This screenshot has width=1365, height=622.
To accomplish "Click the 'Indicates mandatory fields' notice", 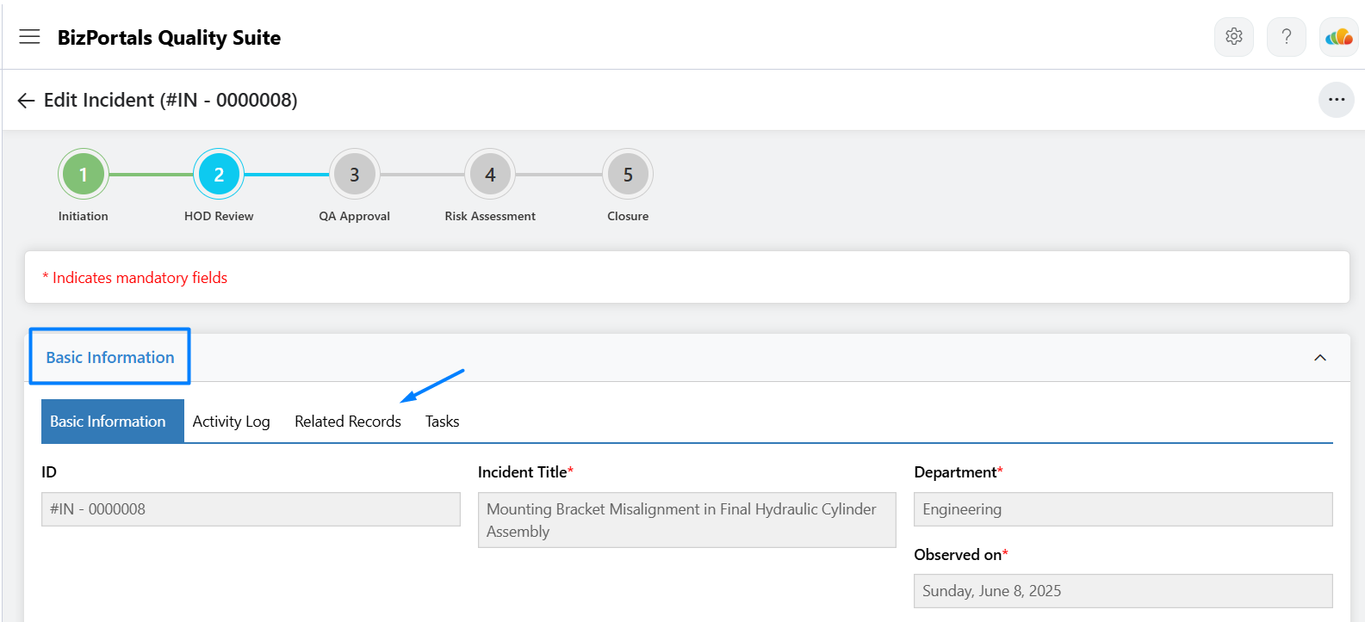I will 135,278.
